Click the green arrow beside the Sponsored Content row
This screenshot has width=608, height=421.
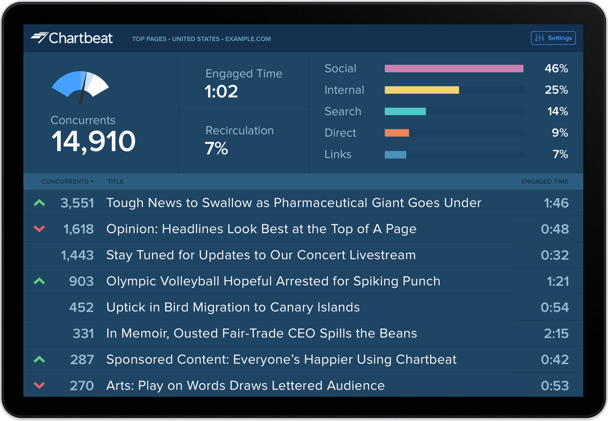point(40,359)
